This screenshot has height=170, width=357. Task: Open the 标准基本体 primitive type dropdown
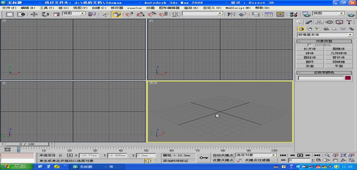tap(326, 35)
